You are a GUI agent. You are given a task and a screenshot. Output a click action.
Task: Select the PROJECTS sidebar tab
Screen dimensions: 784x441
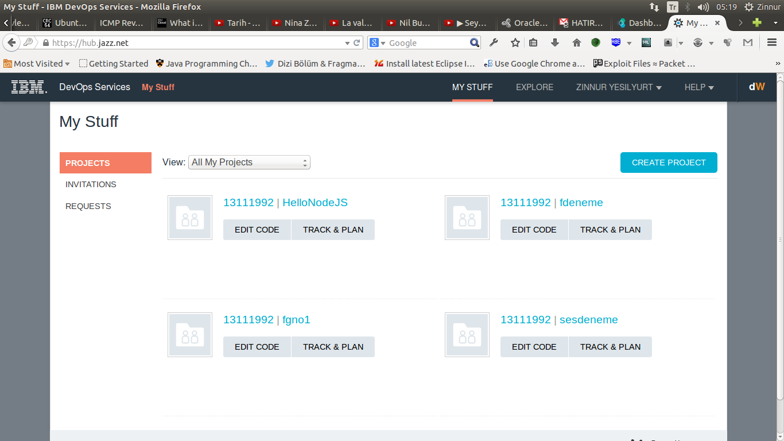coord(106,163)
